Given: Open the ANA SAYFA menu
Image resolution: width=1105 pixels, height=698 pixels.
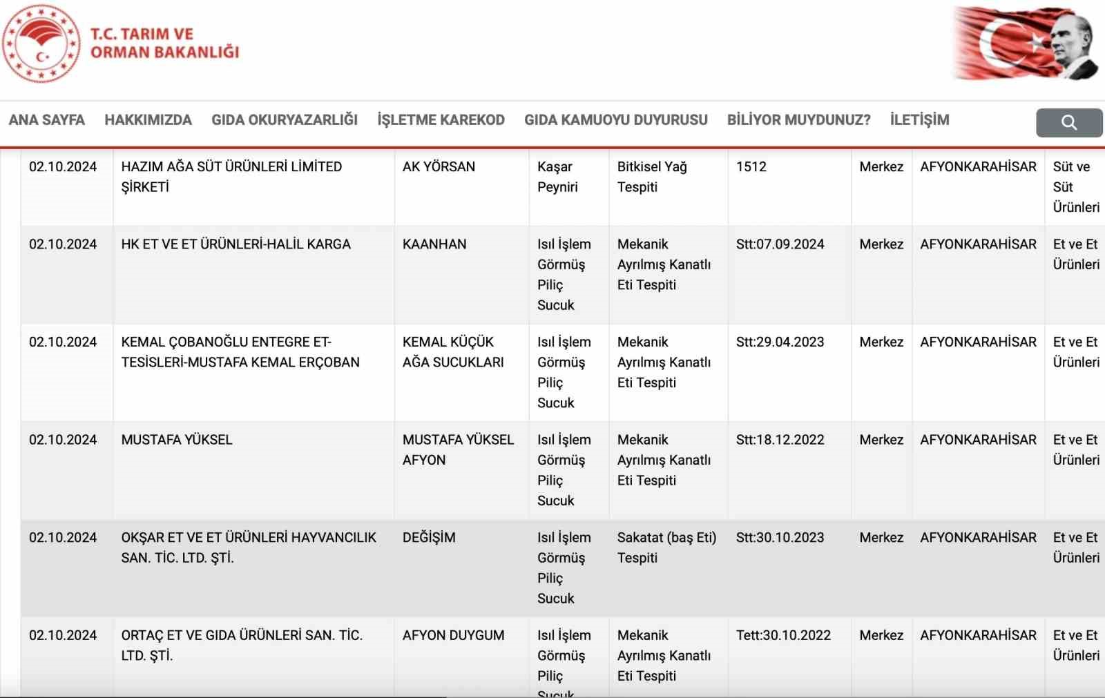Looking at the screenshot, I should [47, 120].
